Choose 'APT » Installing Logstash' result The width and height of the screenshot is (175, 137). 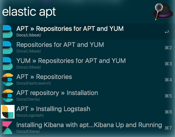(x=87, y=111)
